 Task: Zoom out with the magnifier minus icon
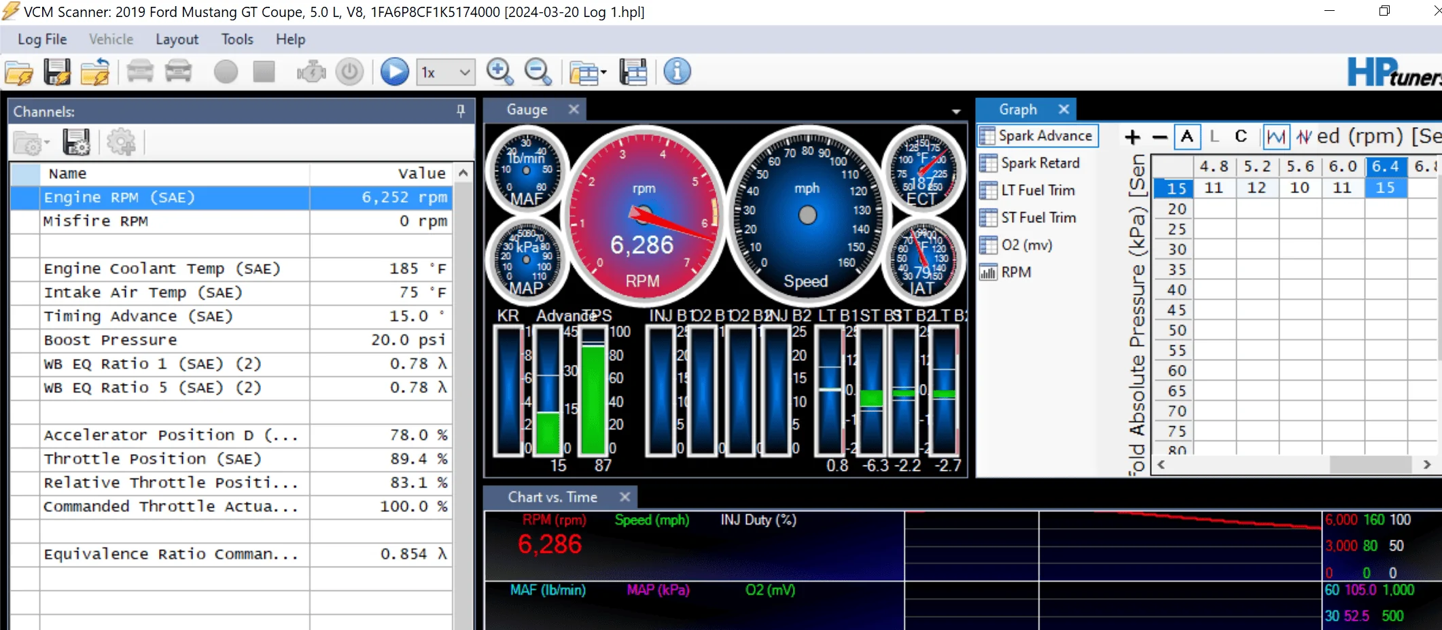[538, 72]
